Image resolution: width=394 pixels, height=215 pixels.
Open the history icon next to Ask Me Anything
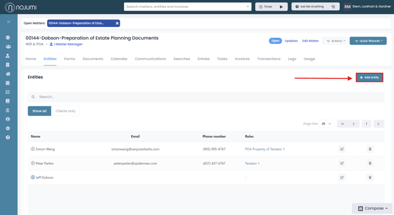click(333, 7)
